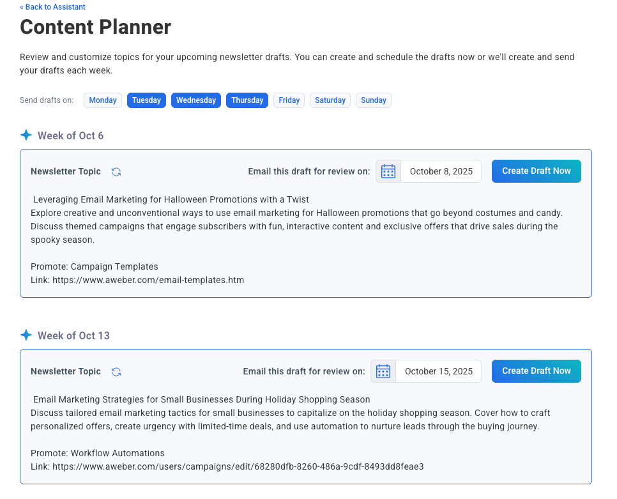Toggle off Wednesday draft day
Viewport: 617px width, 499px height.
point(196,100)
